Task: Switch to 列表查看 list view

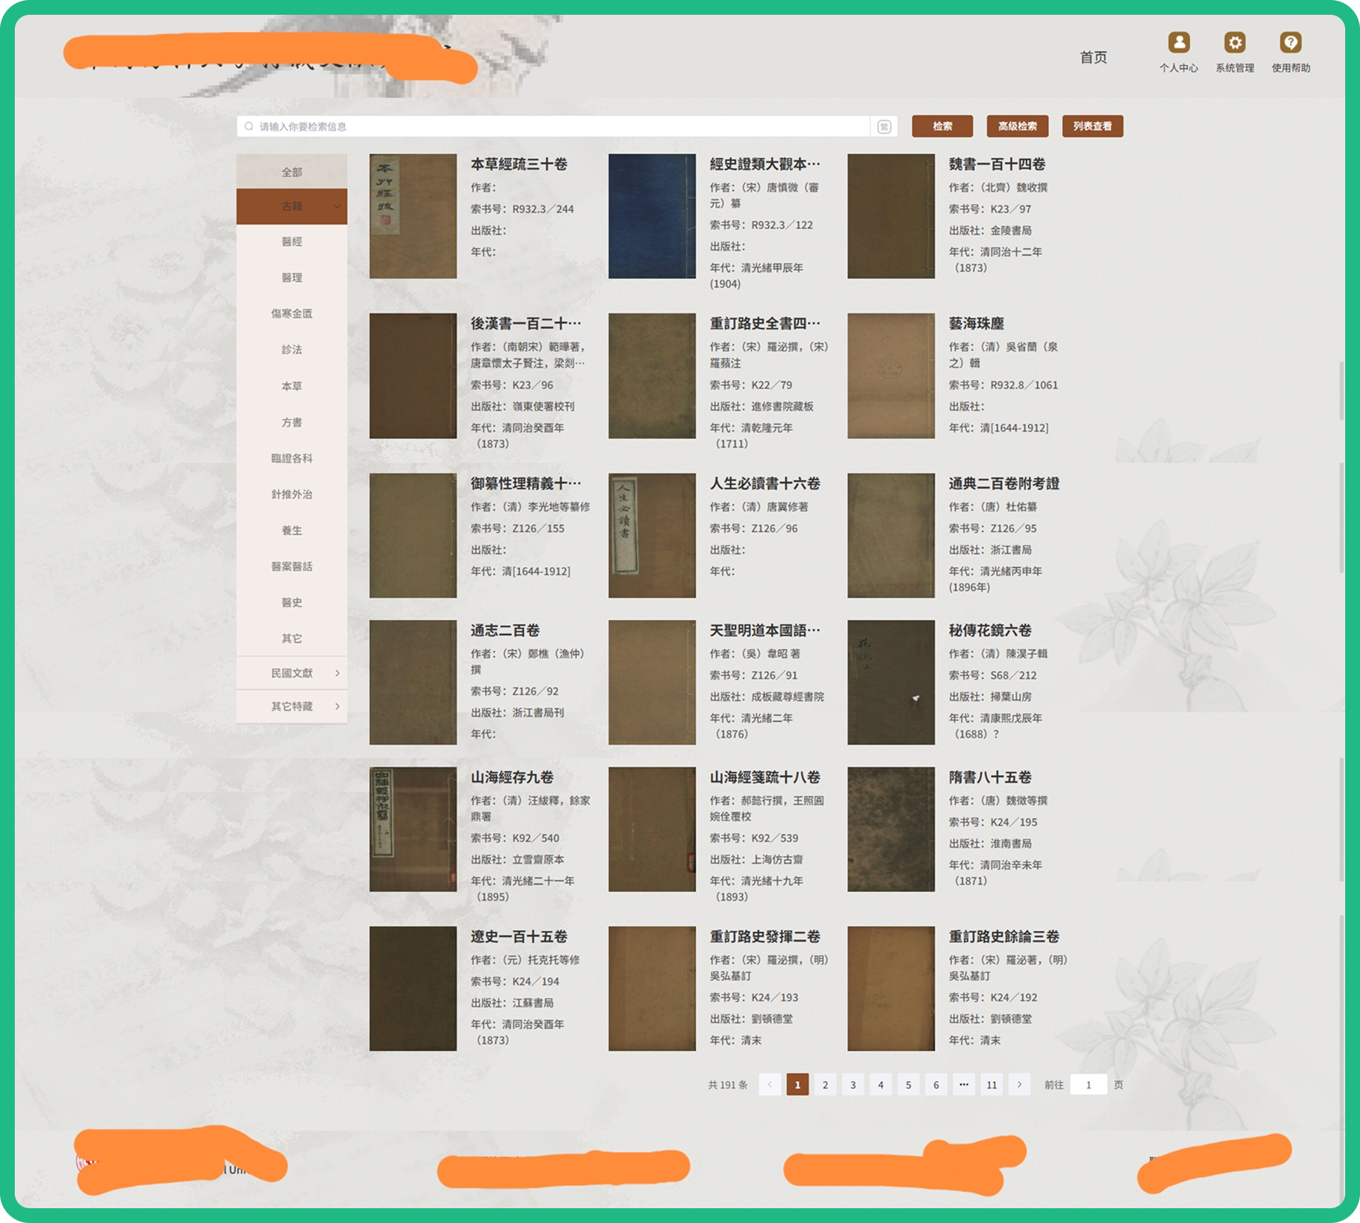Action: tap(1092, 126)
